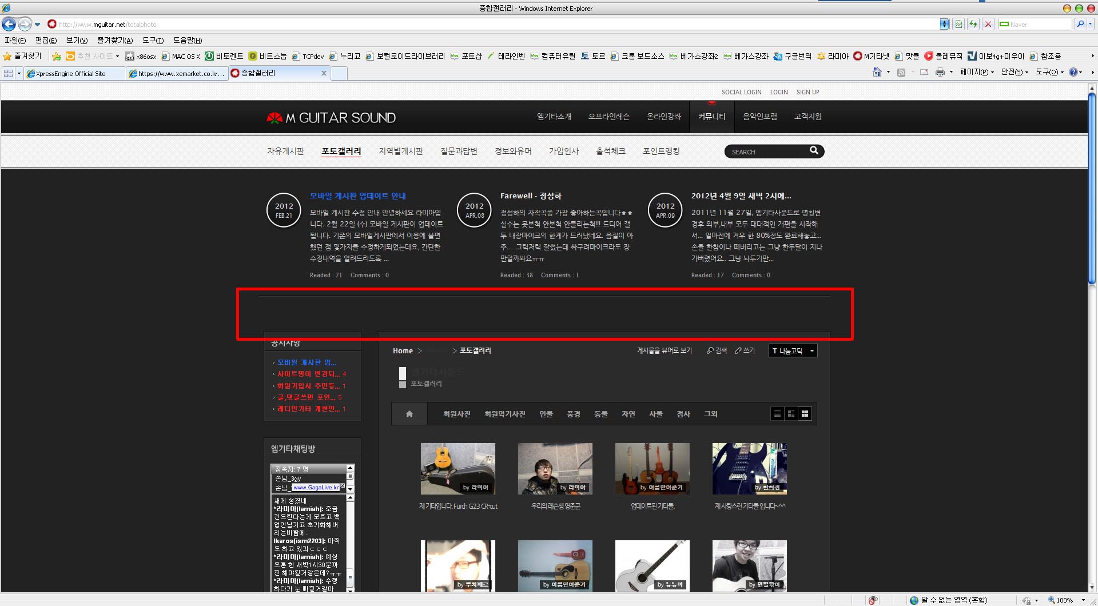Open the 도움말(H) menu
The image size is (1098, 606).
click(188, 40)
